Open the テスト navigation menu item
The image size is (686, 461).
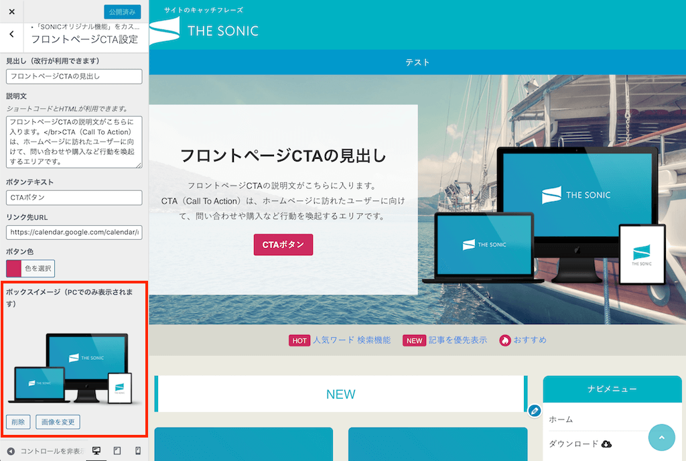(x=417, y=62)
